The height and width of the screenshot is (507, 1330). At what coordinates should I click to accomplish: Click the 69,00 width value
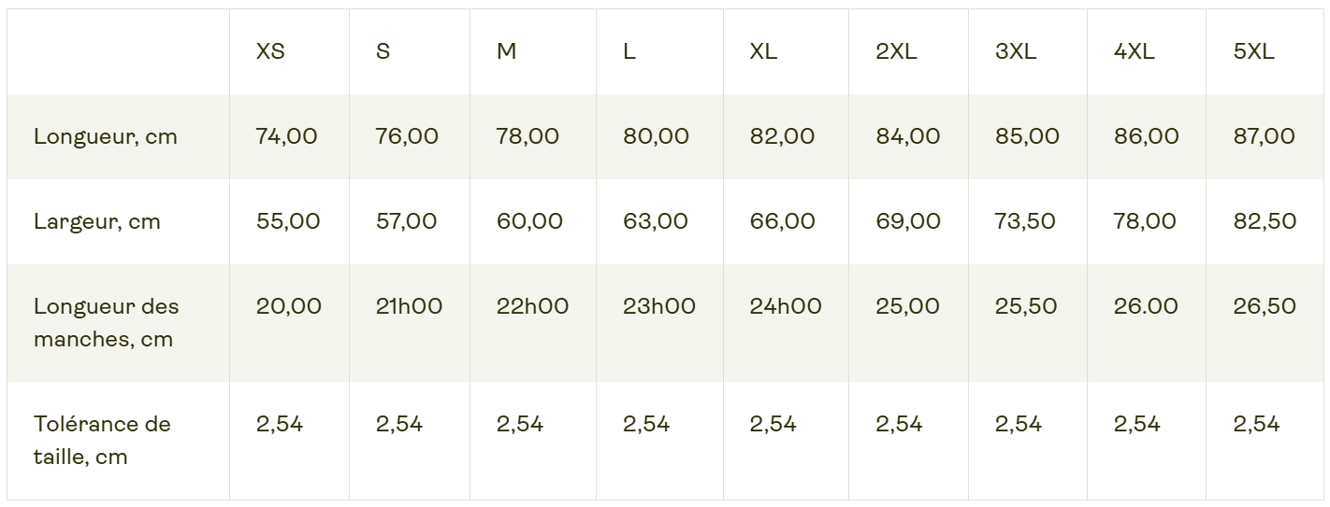pyautogui.click(x=908, y=221)
